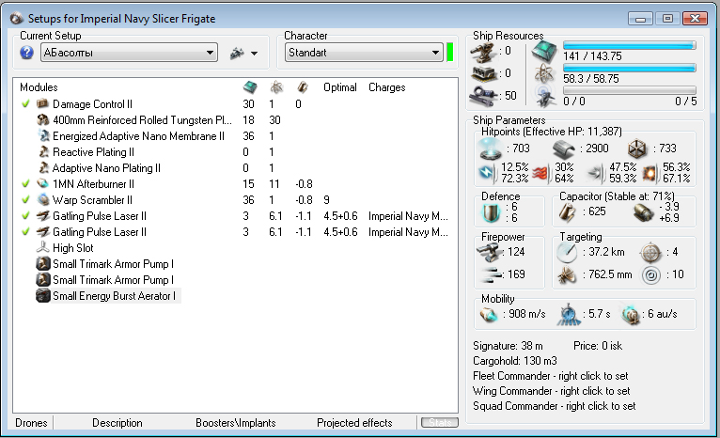Click the scan resolution icon showing 762.5 mm

coord(567,275)
